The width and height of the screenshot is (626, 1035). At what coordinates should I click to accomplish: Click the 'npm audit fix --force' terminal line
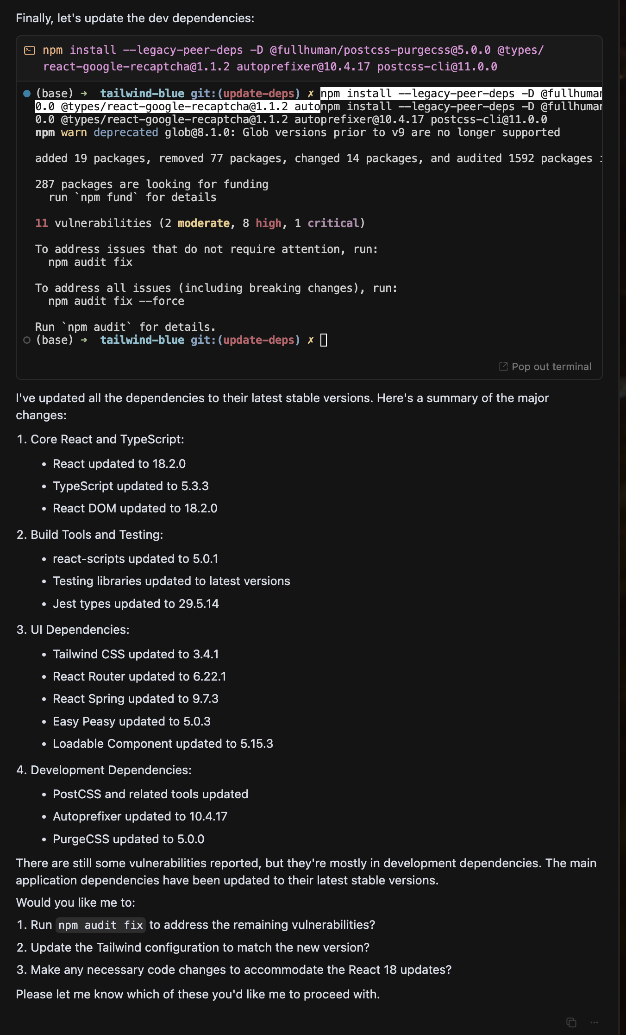click(x=116, y=301)
